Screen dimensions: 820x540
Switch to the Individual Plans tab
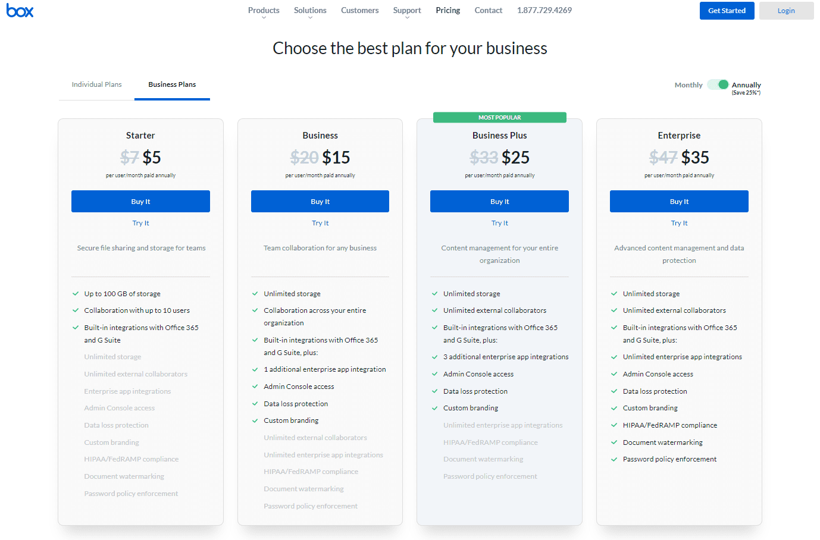point(96,84)
